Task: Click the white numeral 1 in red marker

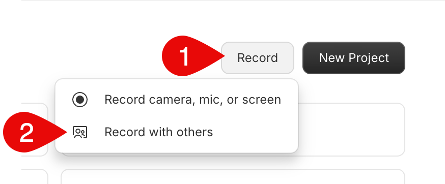Action: tap(184, 57)
